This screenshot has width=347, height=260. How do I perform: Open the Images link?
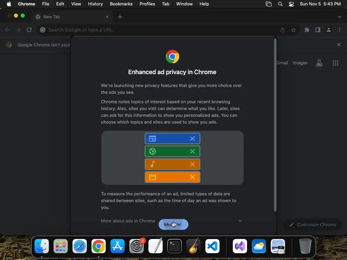pyautogui.click(x=300, y=63)
